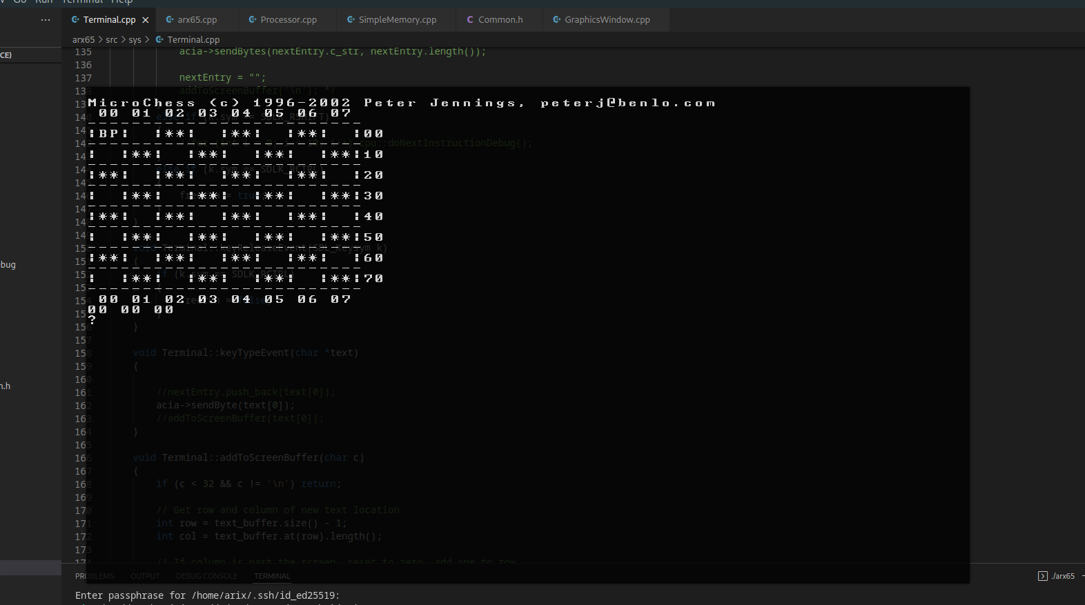Click the C++ file icon on GraphicsWindow.cpp tab
The width and height of the screenshot is (1085, 605).
pos(556,20)
